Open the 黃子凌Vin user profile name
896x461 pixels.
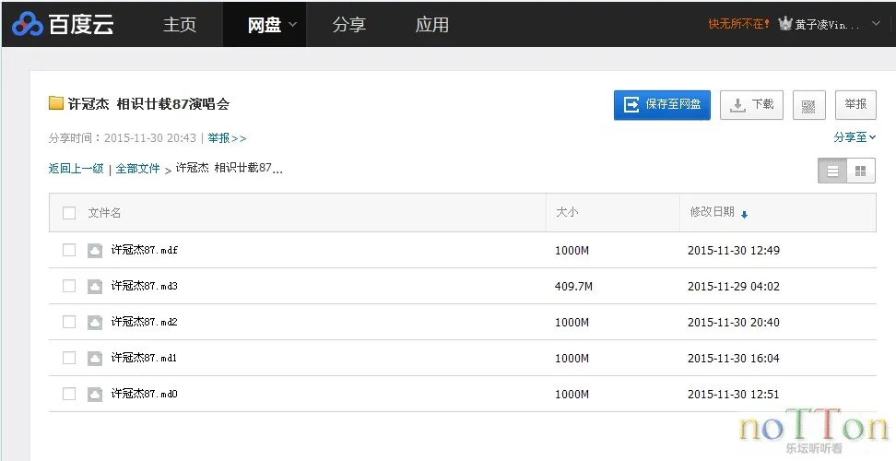828,25
